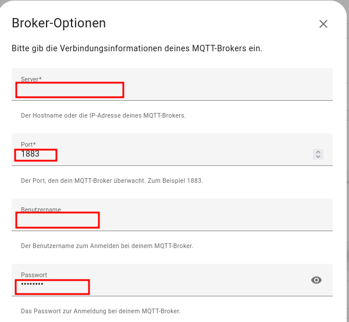Click the intro text about Verbindungsinformationen
The height and width of the screenshot is (322, 349).
coord(137,48)
